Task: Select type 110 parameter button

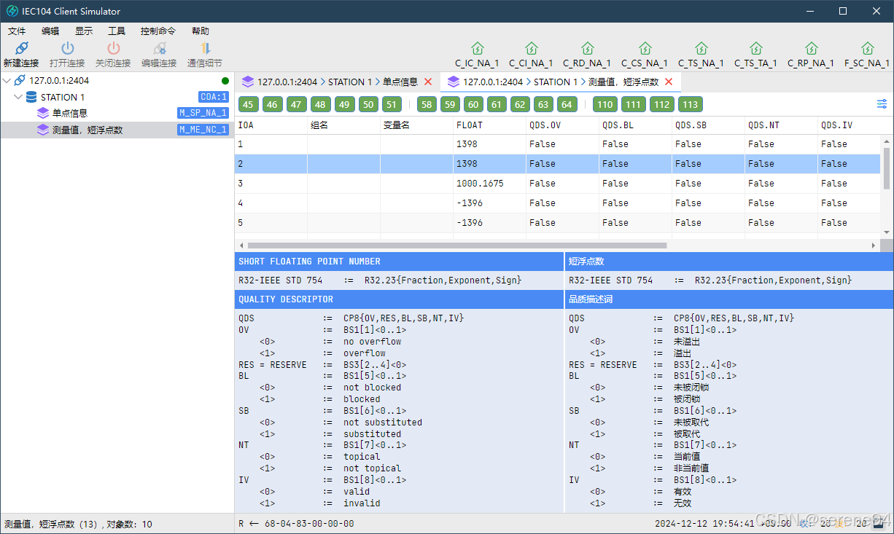Action: pos(605,104)
